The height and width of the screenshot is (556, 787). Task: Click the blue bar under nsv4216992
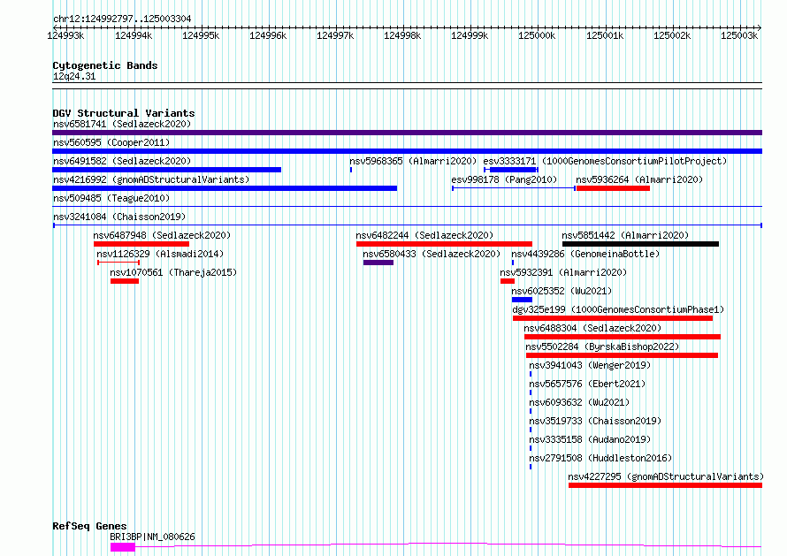click(225, 188)
